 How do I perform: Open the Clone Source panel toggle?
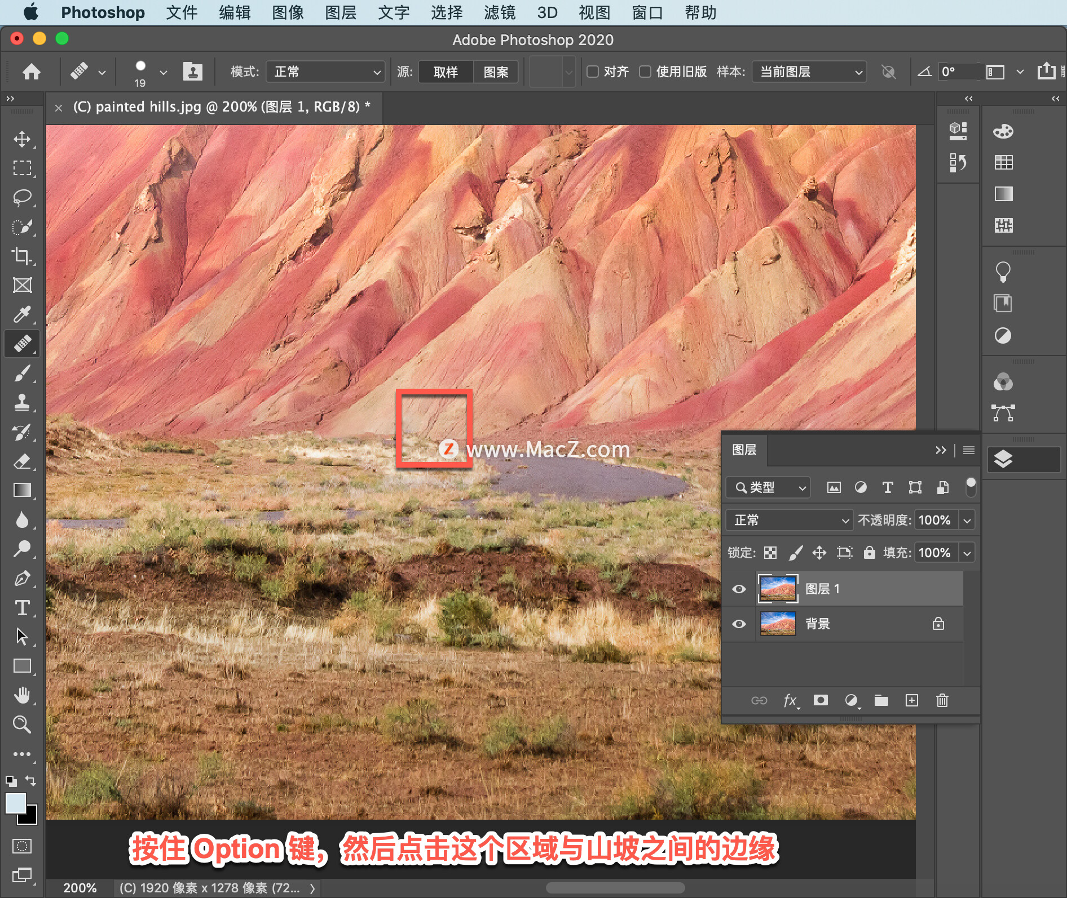193,72
